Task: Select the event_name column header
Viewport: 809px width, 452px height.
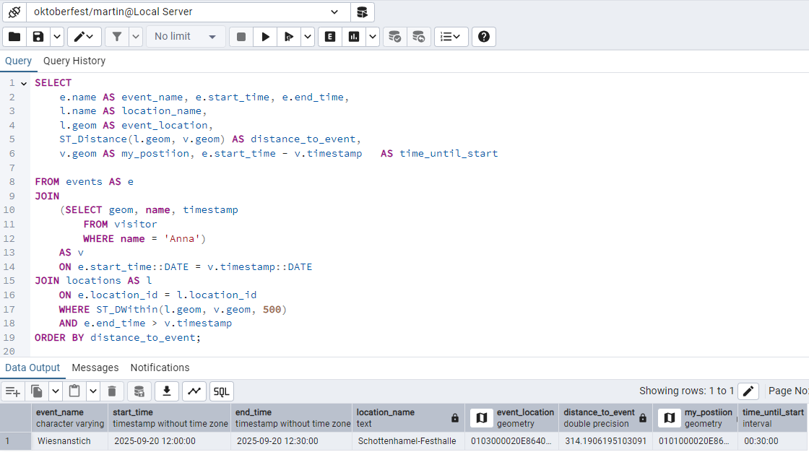Action: [69, 418]
